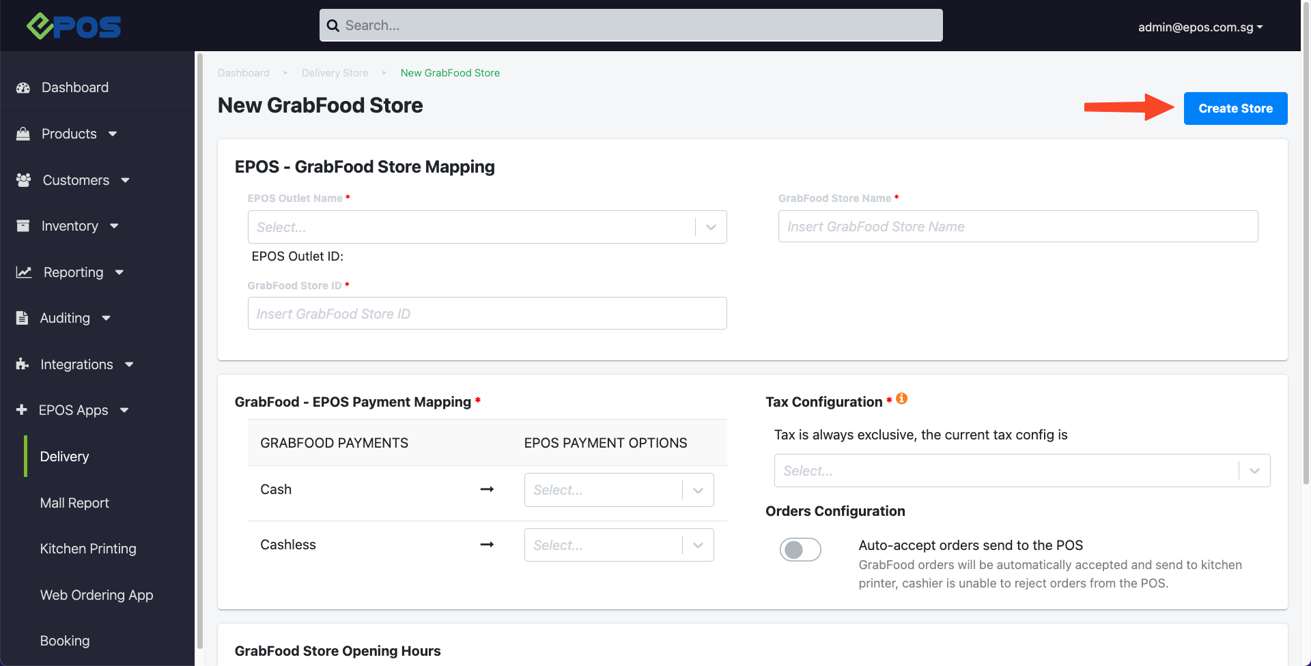Click the Create Store button
1311x666 pixels.
point(1235,108)
